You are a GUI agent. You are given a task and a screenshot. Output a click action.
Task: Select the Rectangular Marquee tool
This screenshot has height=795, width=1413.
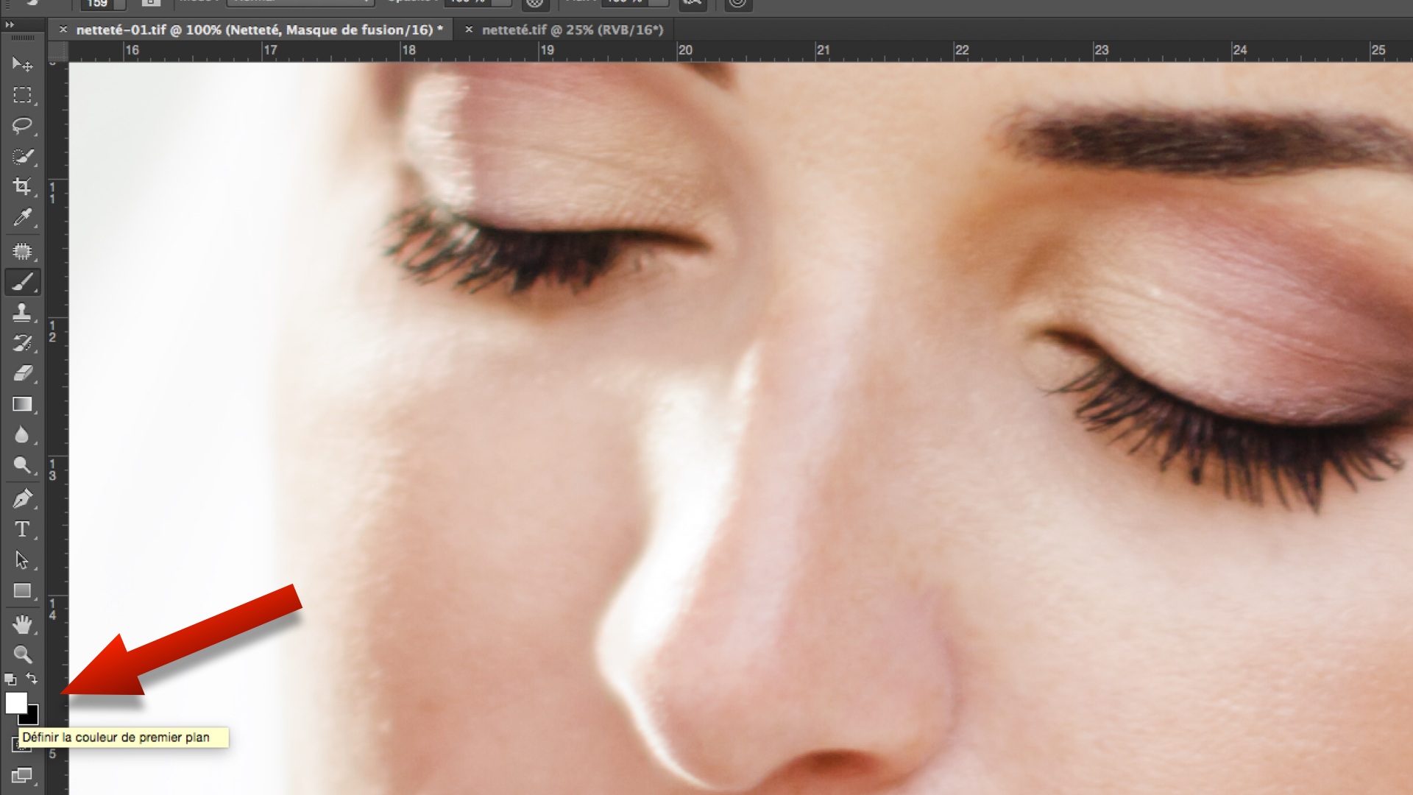coord(22,95)
